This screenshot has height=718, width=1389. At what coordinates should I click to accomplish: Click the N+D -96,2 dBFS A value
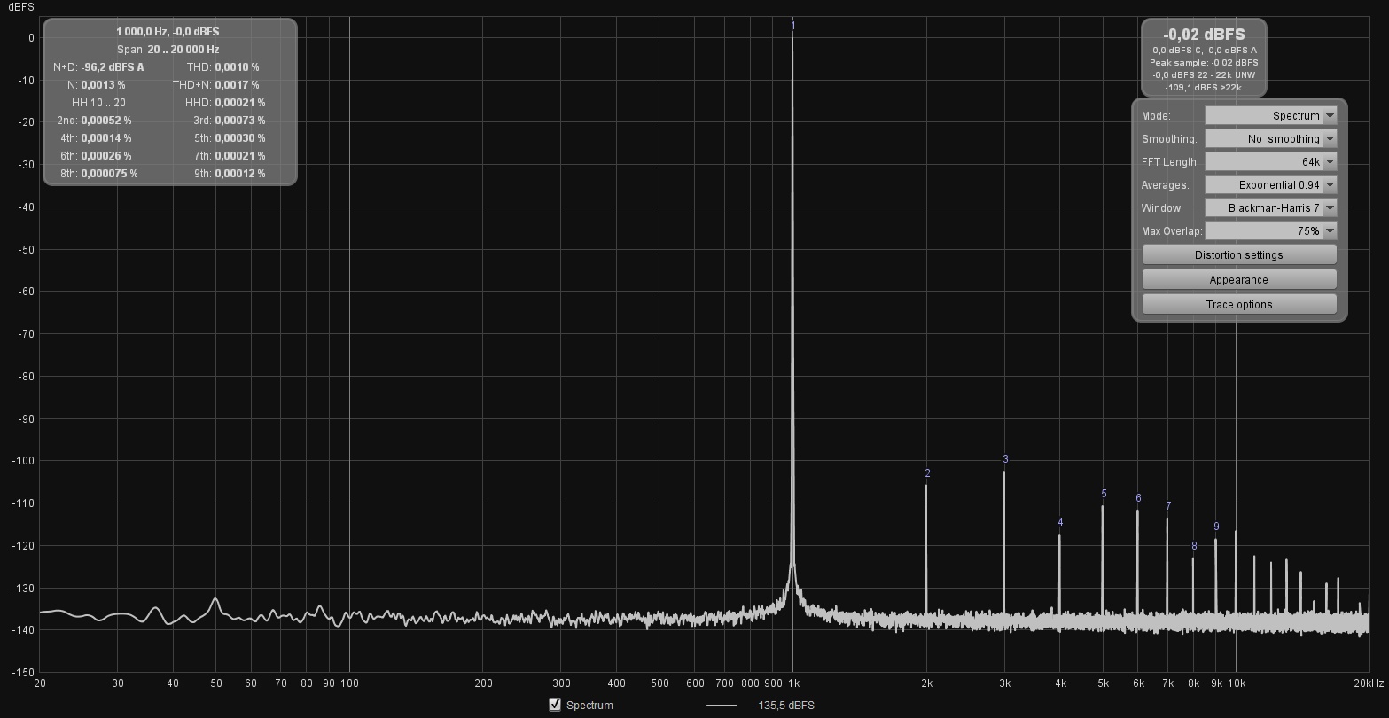click(x=113, y=67)
